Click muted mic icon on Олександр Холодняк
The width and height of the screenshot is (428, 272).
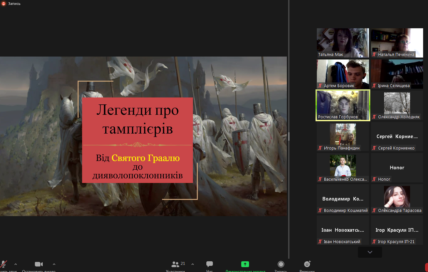pyautogui.click(x=375, y=117)
